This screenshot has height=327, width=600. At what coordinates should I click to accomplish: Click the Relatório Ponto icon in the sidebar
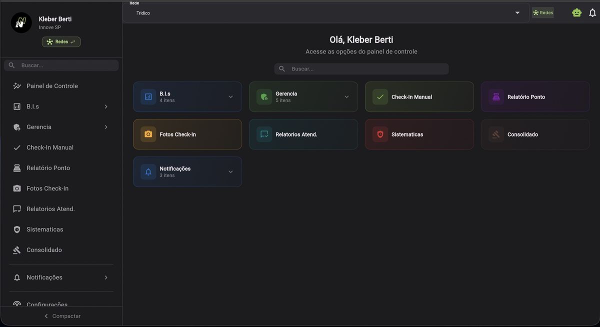click(x=16, y=167)
